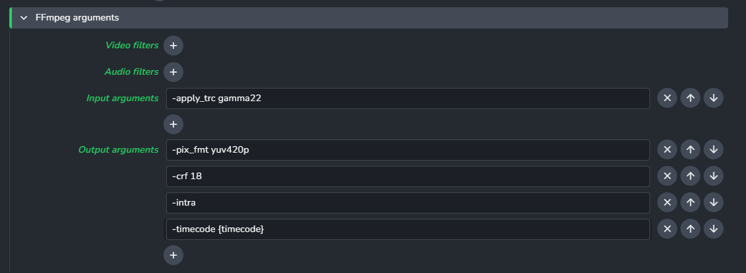Delete the -pix_fmt yuv420p argument

coord(667,150)
